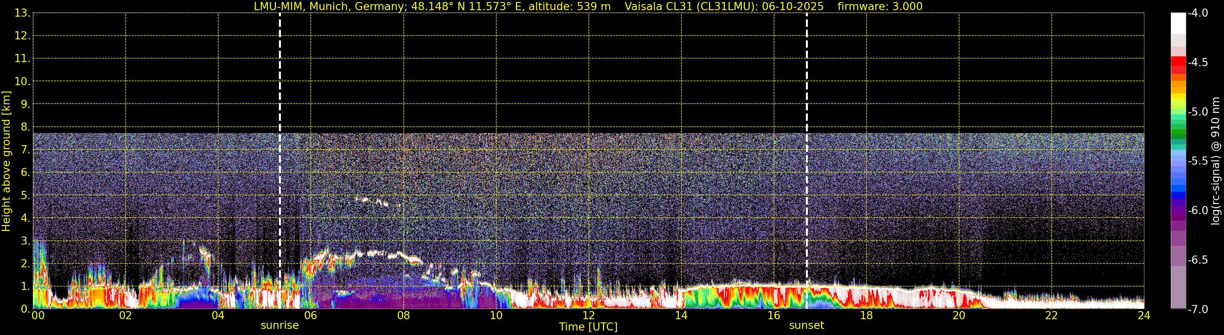Click the 'log(rc-signal) @ 910 nm' colorbar label

coord(1215,161)
